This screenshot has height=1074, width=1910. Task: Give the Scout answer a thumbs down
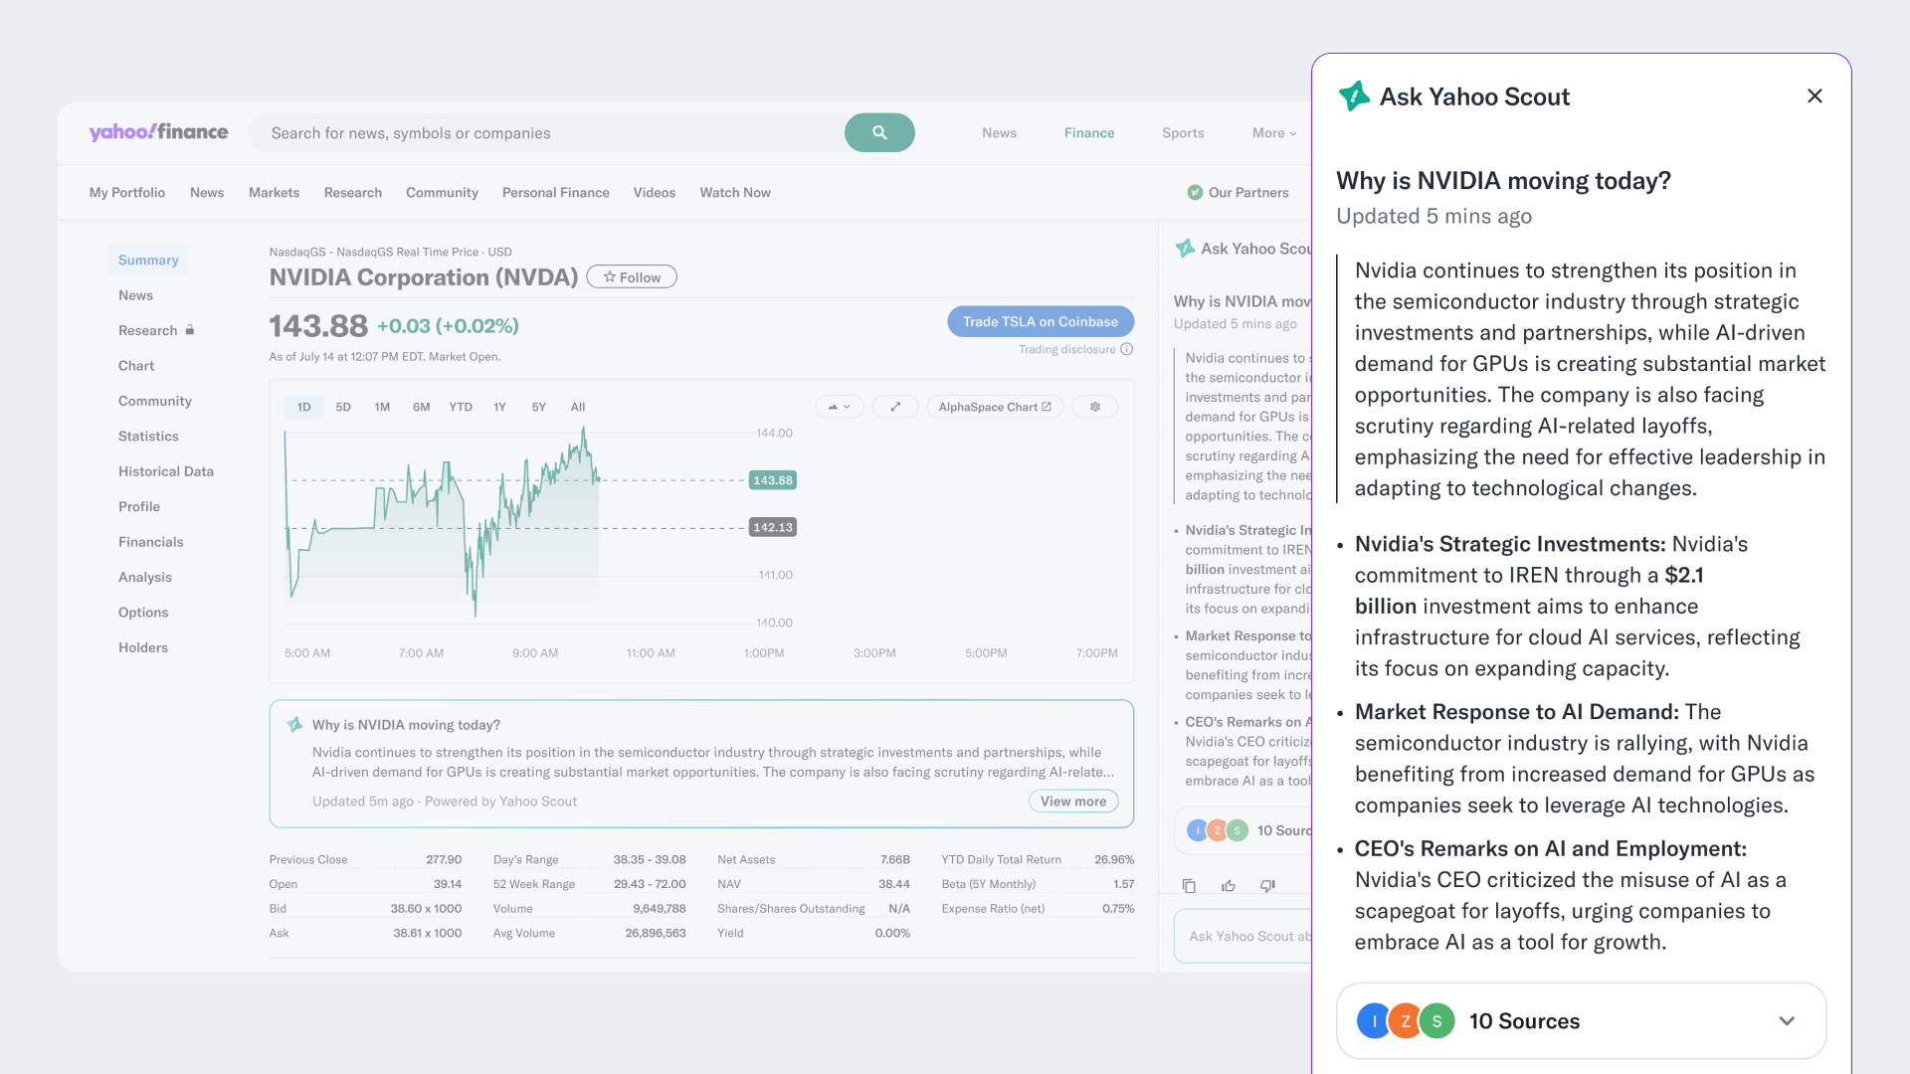coord(1267,885)
